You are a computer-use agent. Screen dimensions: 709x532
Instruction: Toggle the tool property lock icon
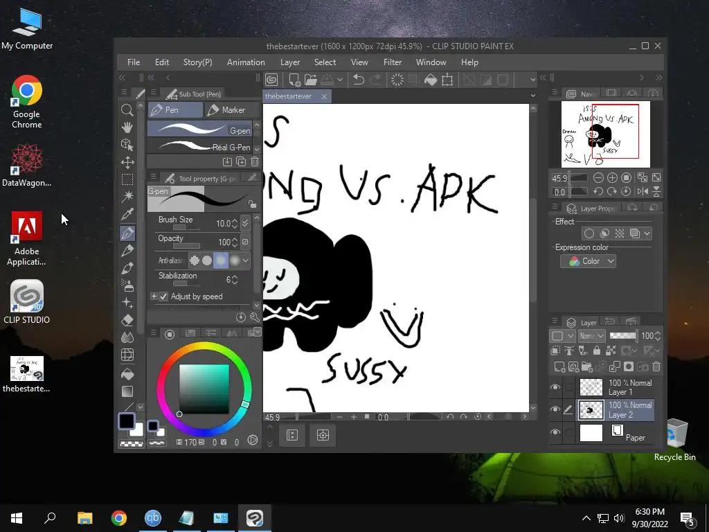pos(252,204)
